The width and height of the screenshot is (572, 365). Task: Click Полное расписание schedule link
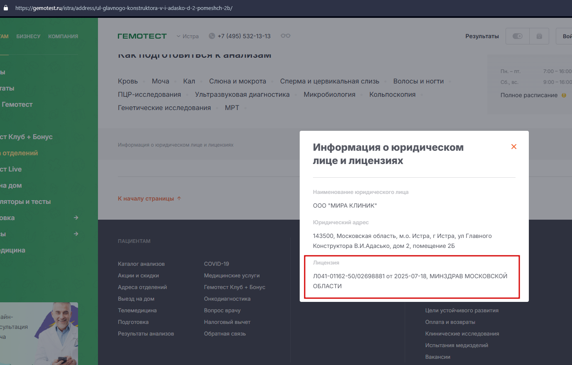click(x=529, y=95)
